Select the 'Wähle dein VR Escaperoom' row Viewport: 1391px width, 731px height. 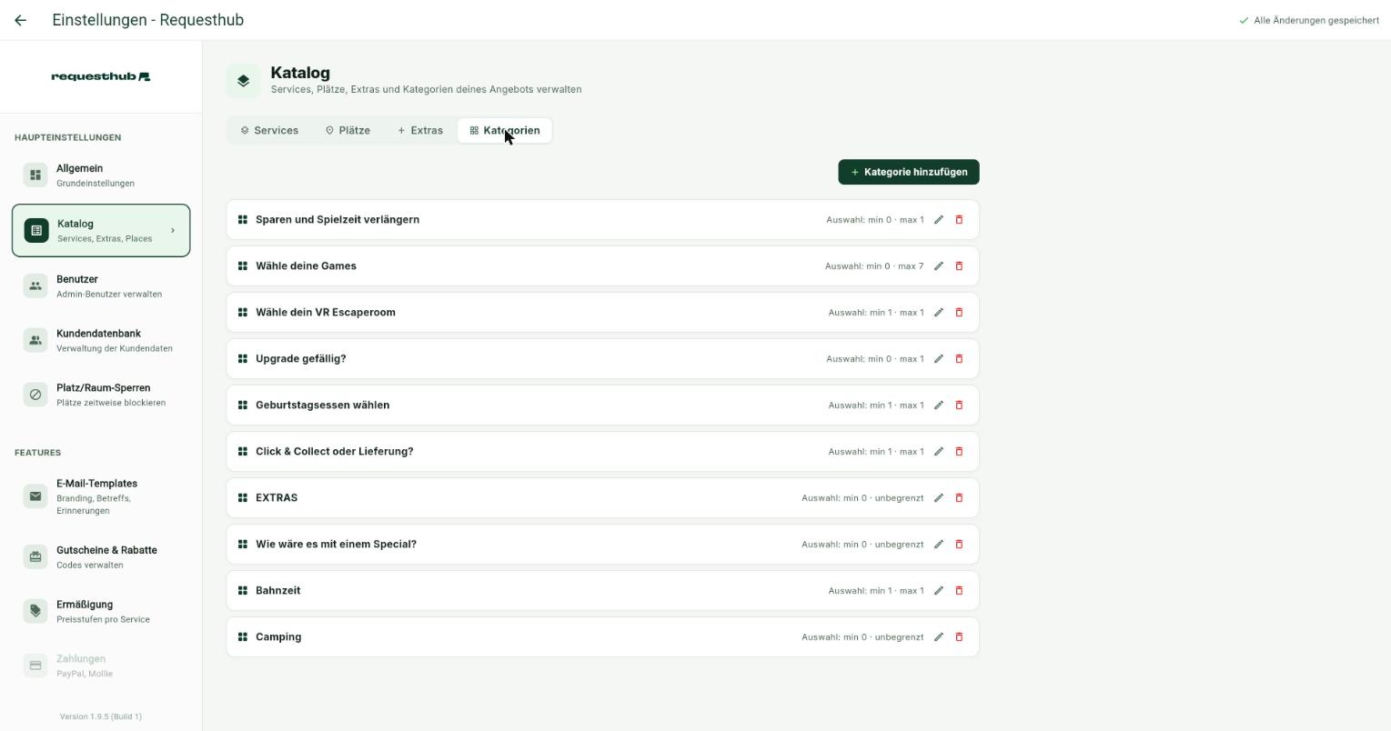[x=602, y=313]
